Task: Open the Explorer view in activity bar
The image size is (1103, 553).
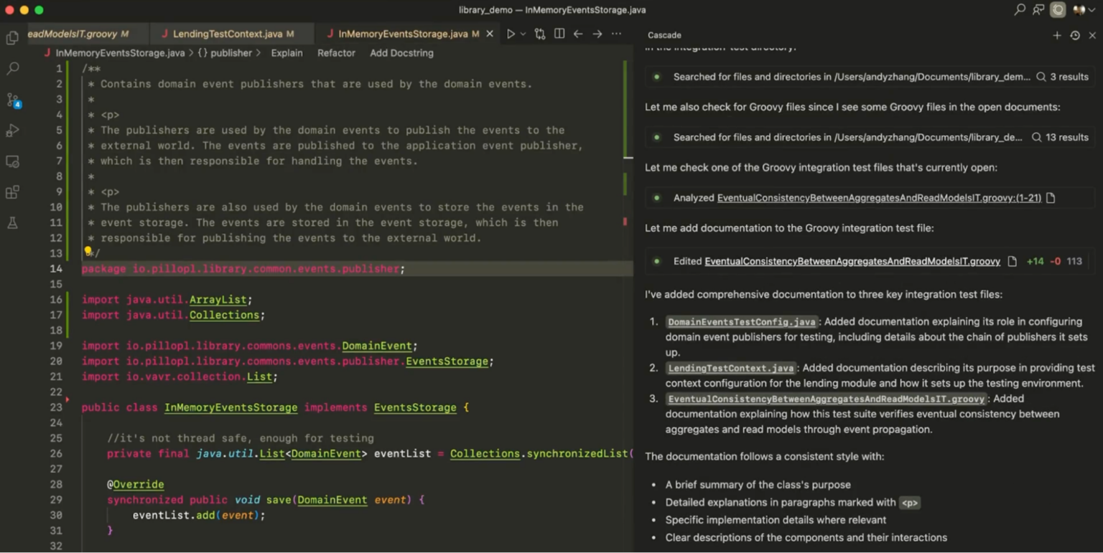Action: click(x=12, y=38)
